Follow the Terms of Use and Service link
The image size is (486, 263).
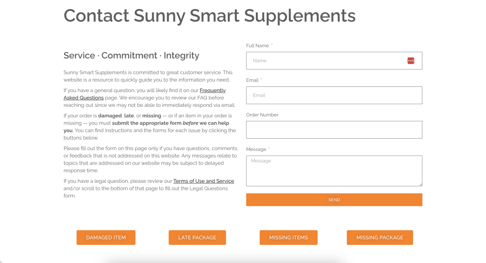click(x=204, y=181)
